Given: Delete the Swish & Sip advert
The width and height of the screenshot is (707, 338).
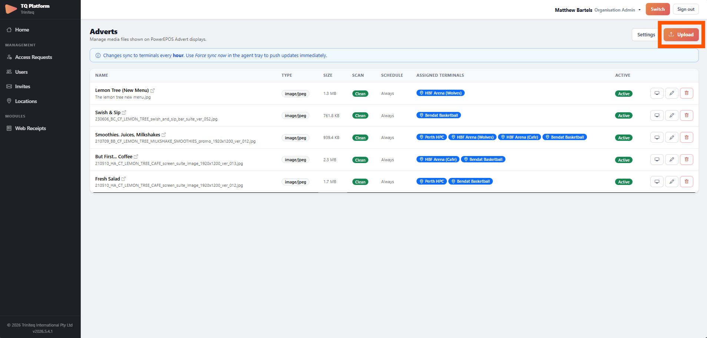Looking at the screenshot, I should pyautogui.click(x=686, y=115).
